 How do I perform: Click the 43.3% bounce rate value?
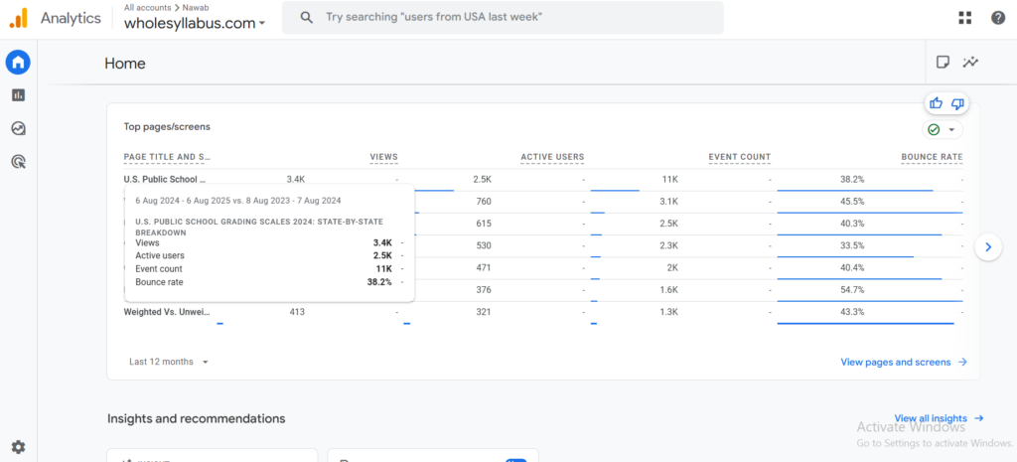coord(851,312)
